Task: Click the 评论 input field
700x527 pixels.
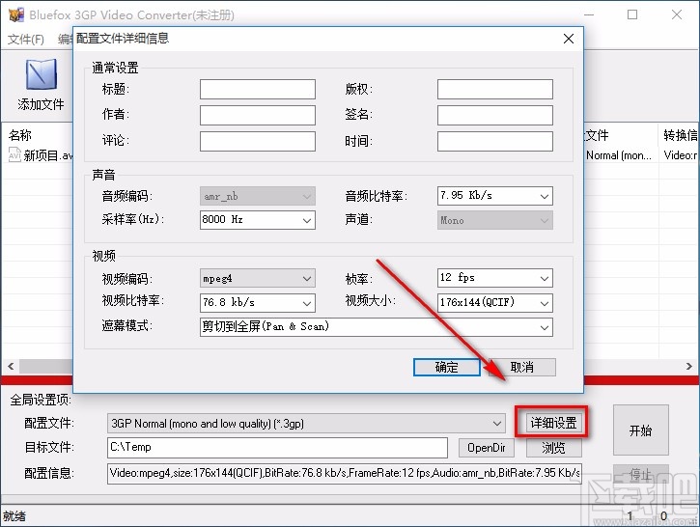Action: (x=258, y=141)
